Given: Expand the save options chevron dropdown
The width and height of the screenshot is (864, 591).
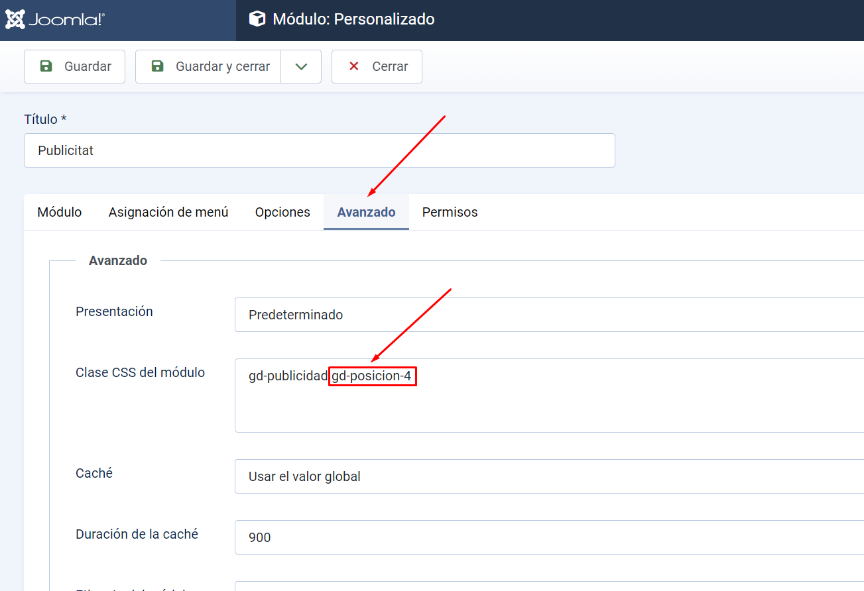Looking at the screenshot, I should pyautogui.click(x=301, y=66).
